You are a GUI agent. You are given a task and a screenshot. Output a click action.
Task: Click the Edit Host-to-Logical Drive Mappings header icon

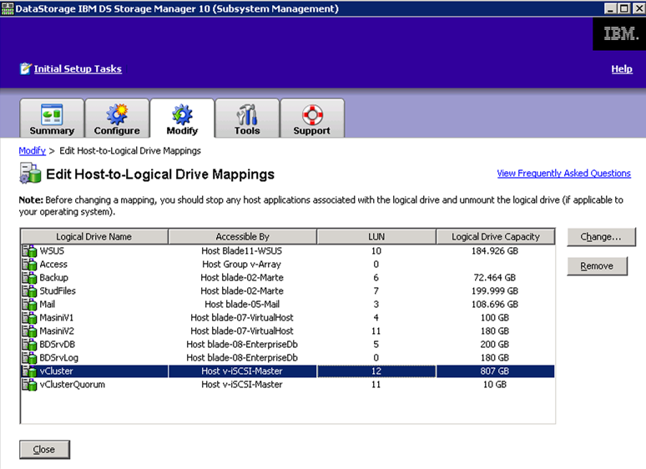tap(30, 174)
